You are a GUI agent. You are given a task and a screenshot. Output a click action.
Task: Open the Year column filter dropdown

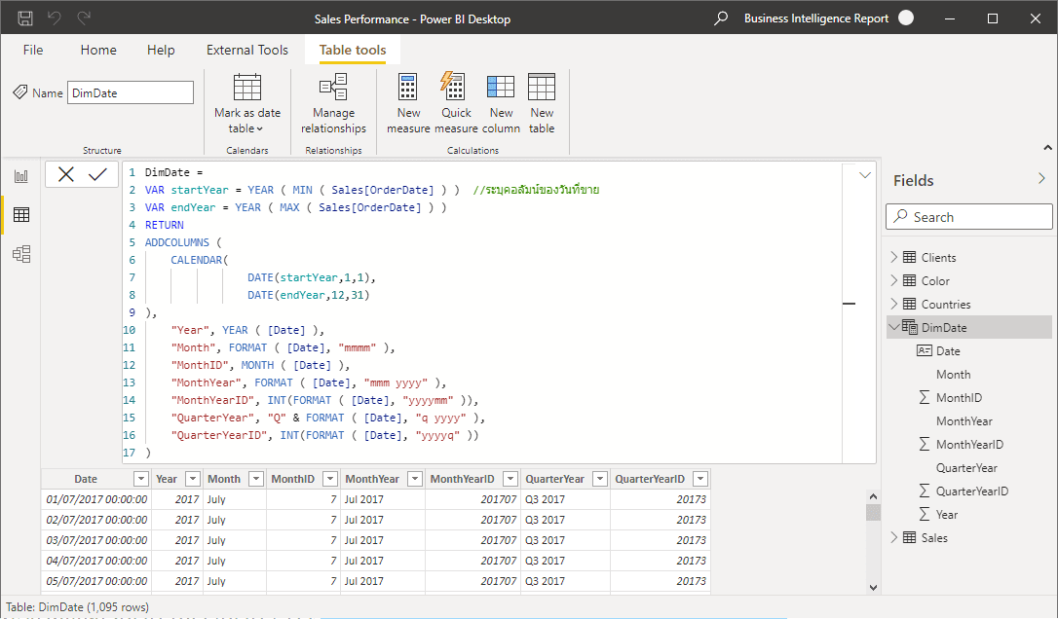[194, 478]
